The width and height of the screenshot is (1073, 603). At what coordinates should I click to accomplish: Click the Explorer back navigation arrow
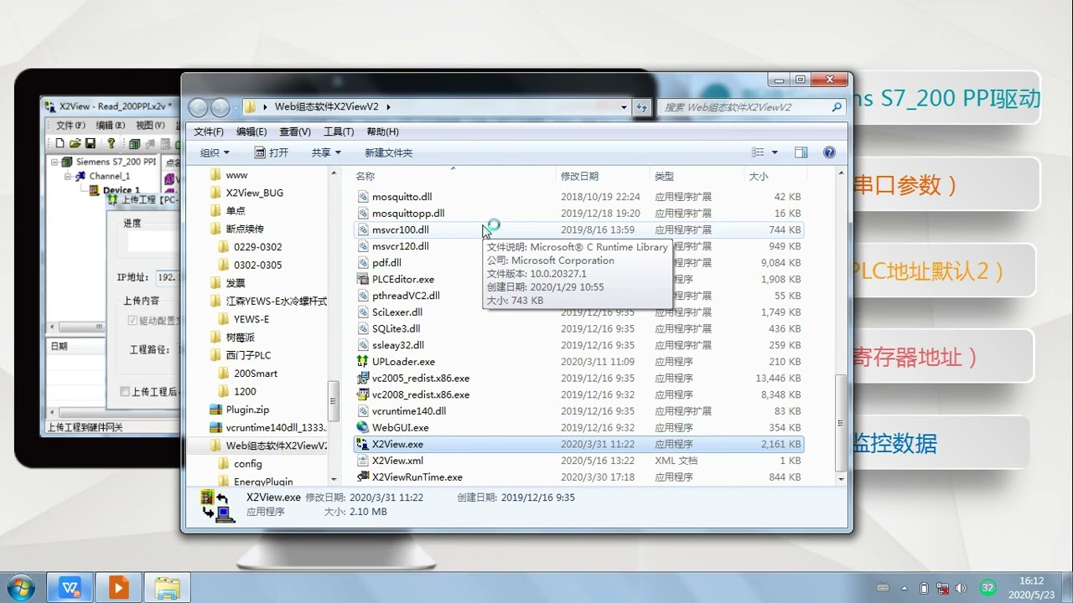(198, 107)
